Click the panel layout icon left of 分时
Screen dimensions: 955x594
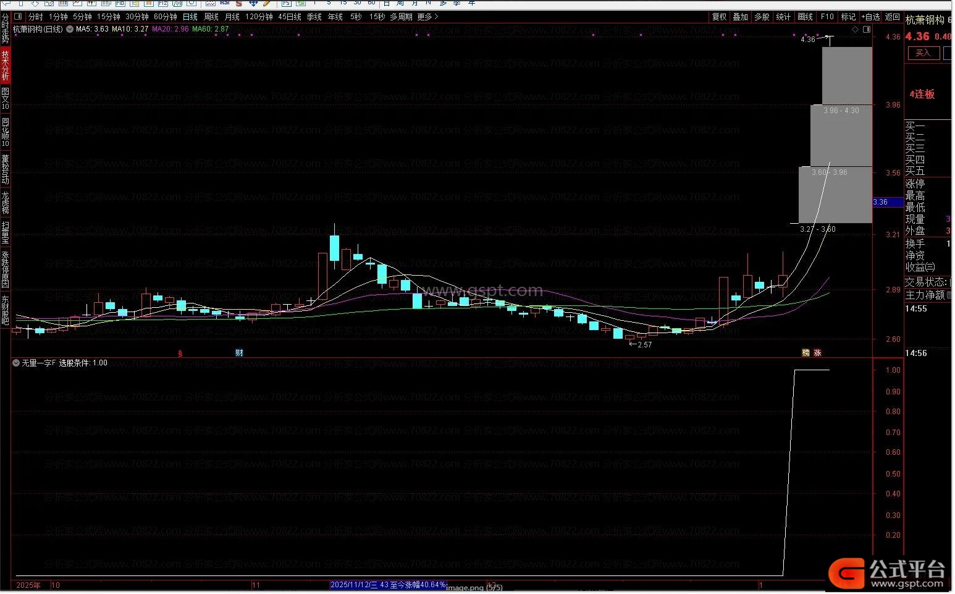pos(18,17)
